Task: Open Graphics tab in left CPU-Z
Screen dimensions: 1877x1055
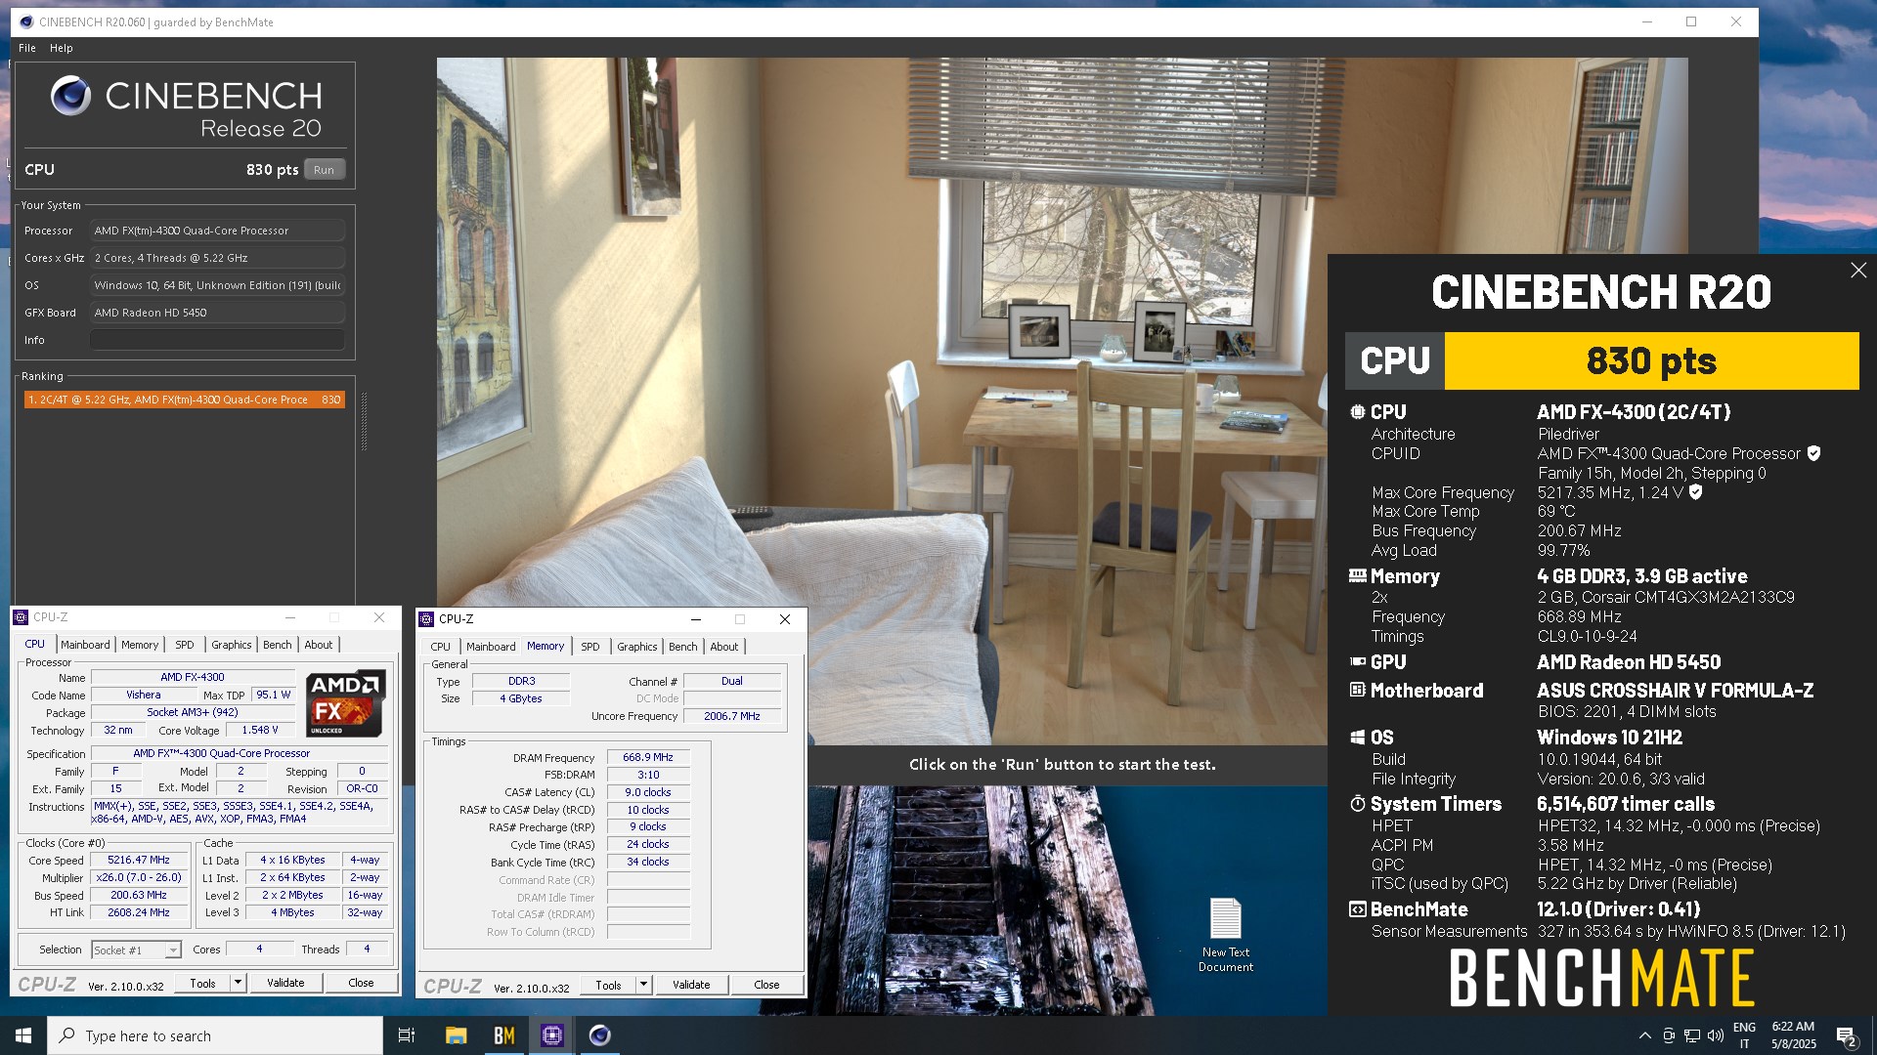Action: tap(232, 645)
